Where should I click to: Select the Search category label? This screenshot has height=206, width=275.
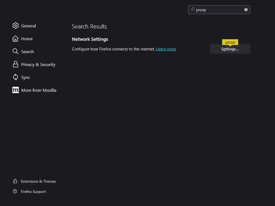coord(27,52)
